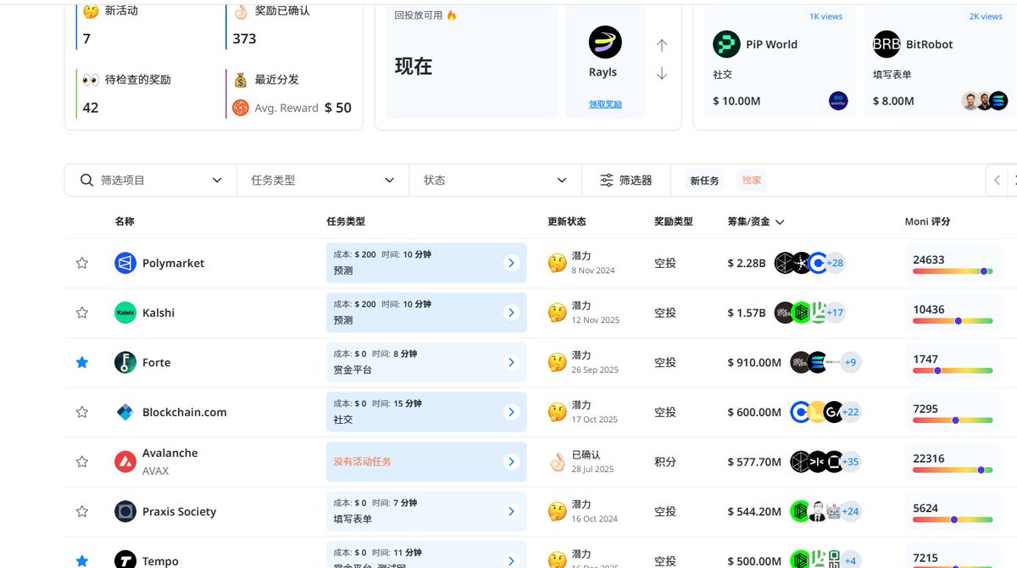Click BitRobot BRB logo icon
This screenshot has width=1017, height=568.
[886, 44]
